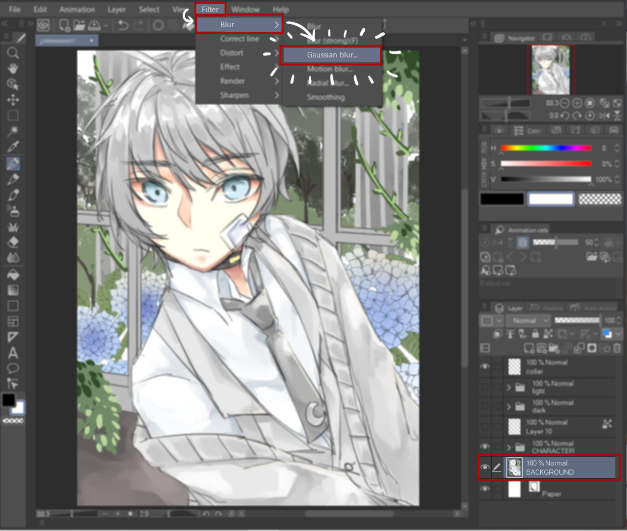
Task: Select the Eyedropper tool
Action: (13, 147)
